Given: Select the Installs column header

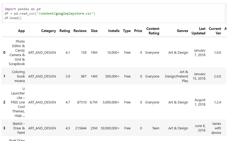Looking at the screenshot, I should (114, 31).
